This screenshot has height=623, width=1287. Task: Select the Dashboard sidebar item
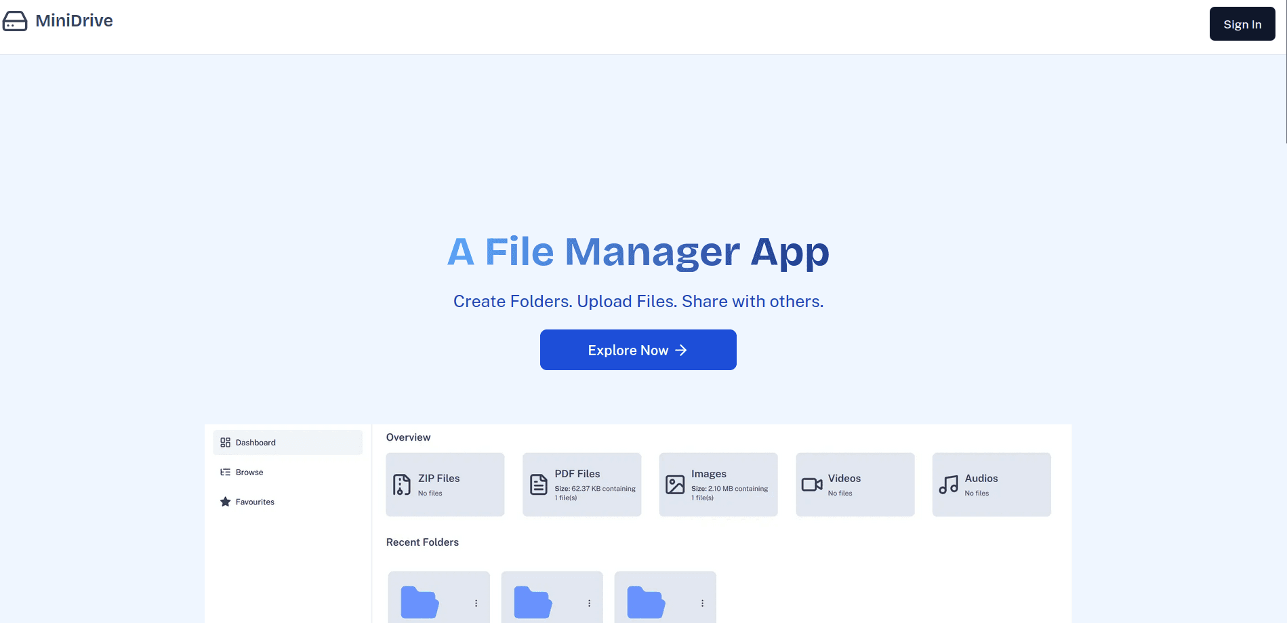pyautogui.click(x=287, y=443)
